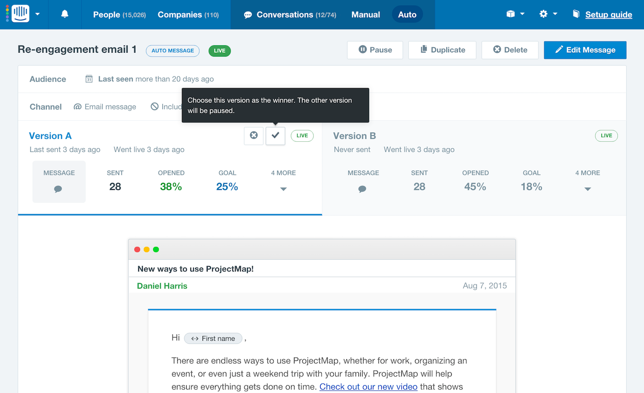Open the Check out our new video link
Screen dimensions: 644x393
(368, 386)
